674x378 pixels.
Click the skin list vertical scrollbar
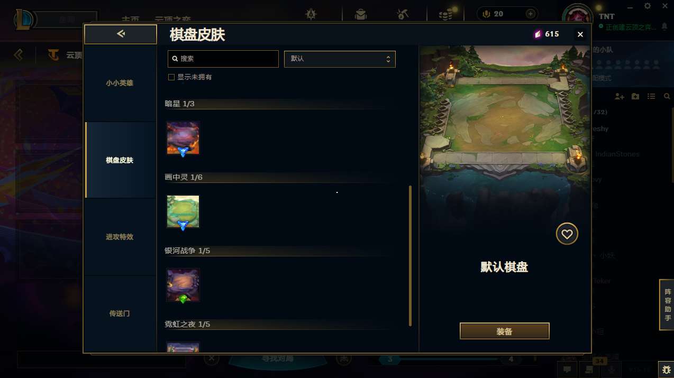(410, 256)
